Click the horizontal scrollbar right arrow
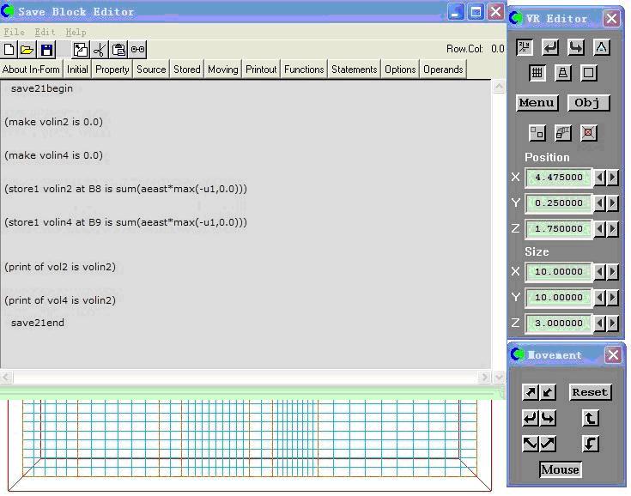631x496 pixels. 484,377
